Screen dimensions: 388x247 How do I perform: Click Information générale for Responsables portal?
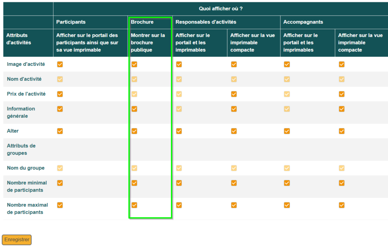click(x=179, y=109)
